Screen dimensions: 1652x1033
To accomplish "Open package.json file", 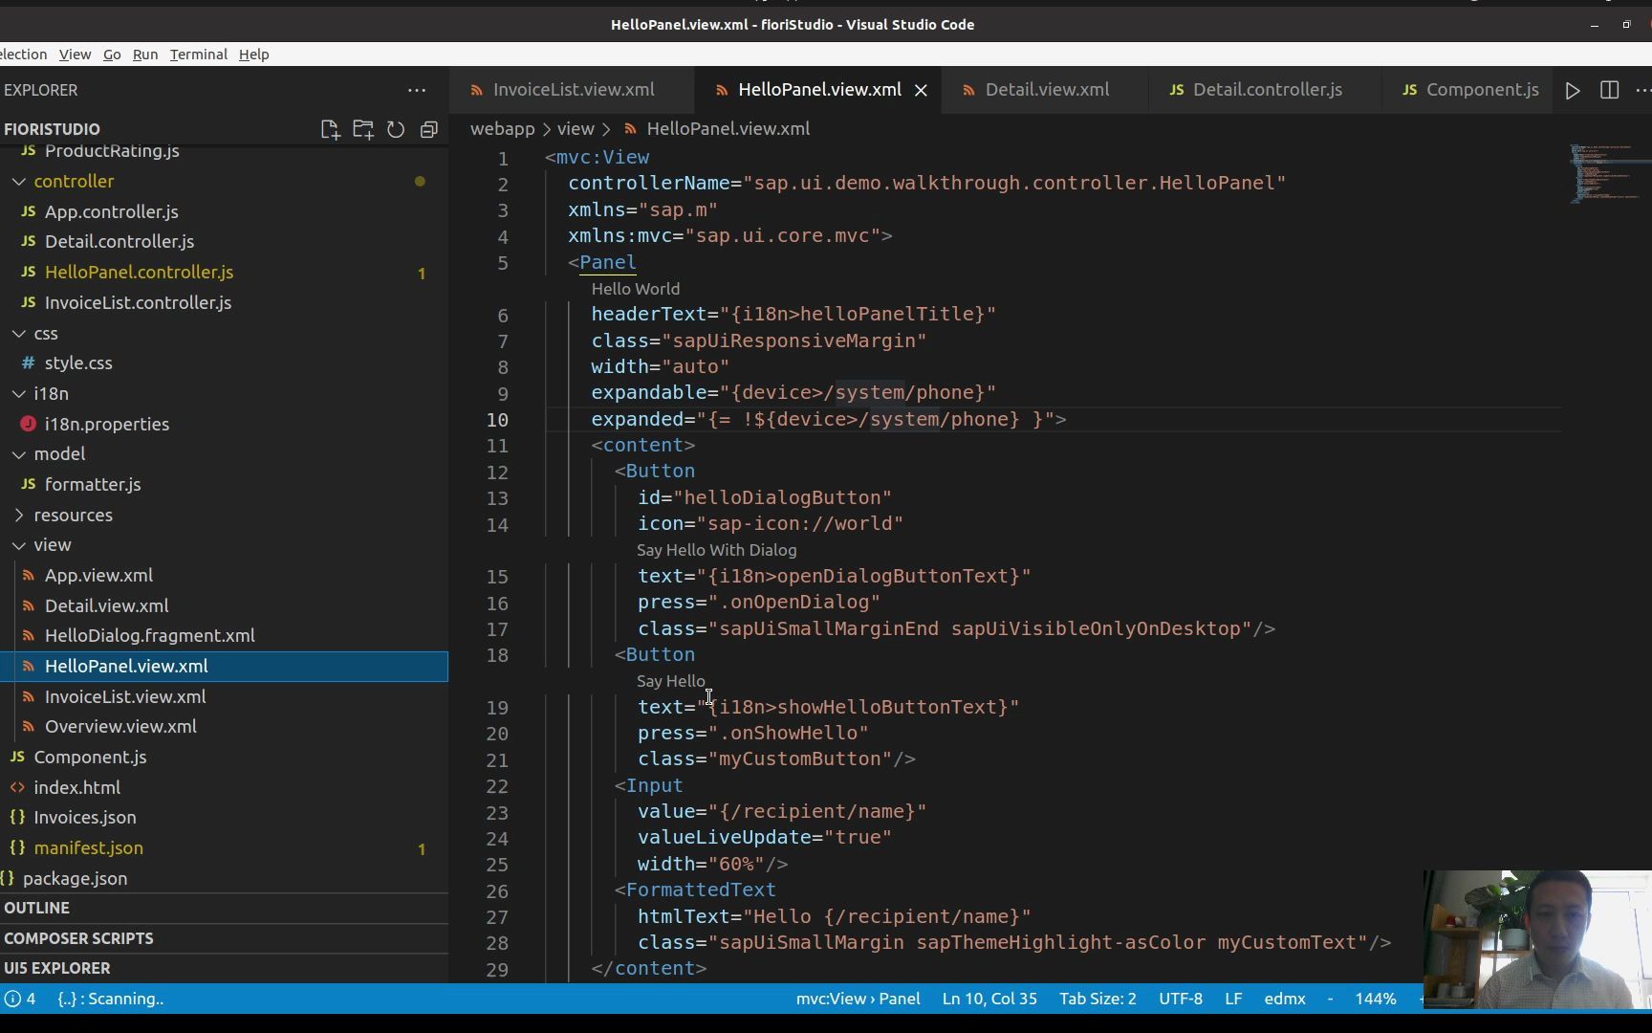I will (75, 879).
